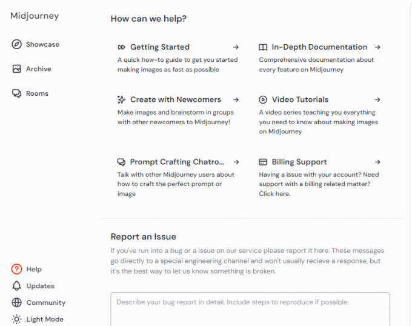Viewport: 412px width, 326px height.
Task: Click the Help question mark icon
Action: (x=16, y=269)
